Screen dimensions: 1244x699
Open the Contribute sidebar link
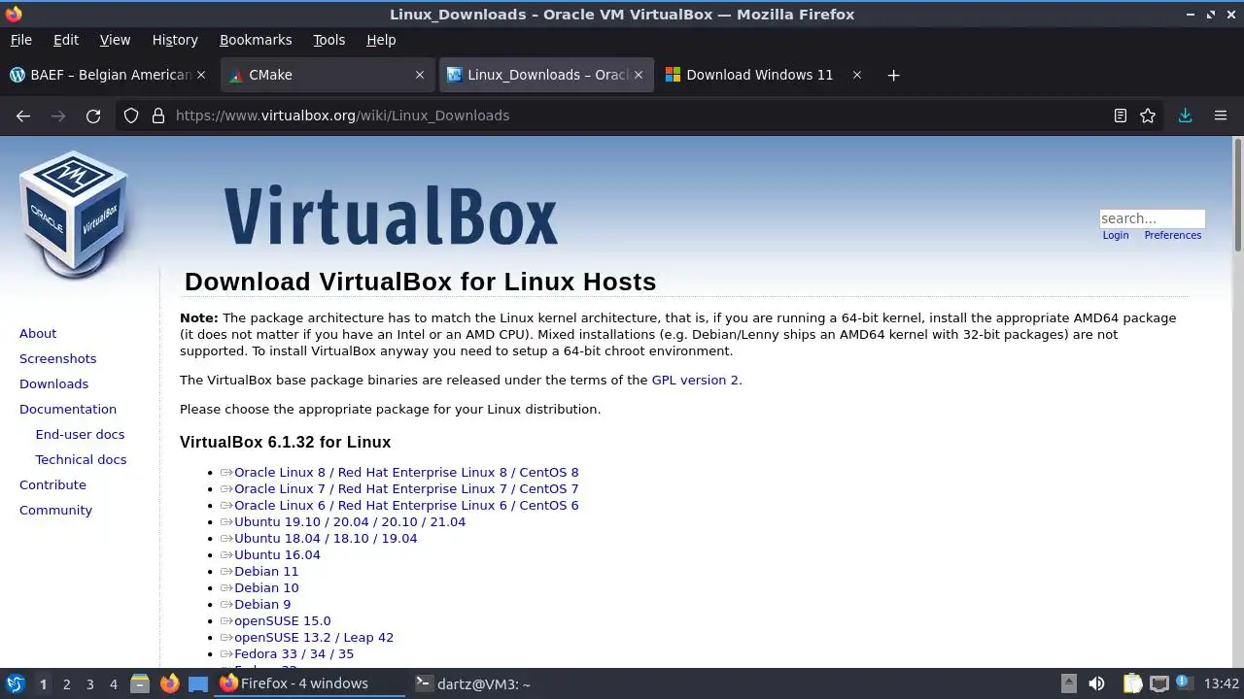click(52, 484)
